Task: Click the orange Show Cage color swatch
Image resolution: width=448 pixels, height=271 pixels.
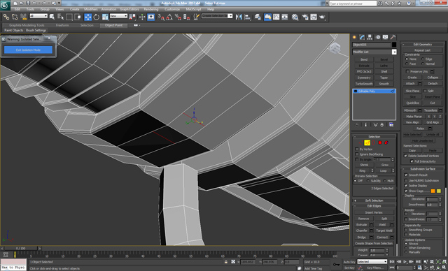Action: point(433,191)
